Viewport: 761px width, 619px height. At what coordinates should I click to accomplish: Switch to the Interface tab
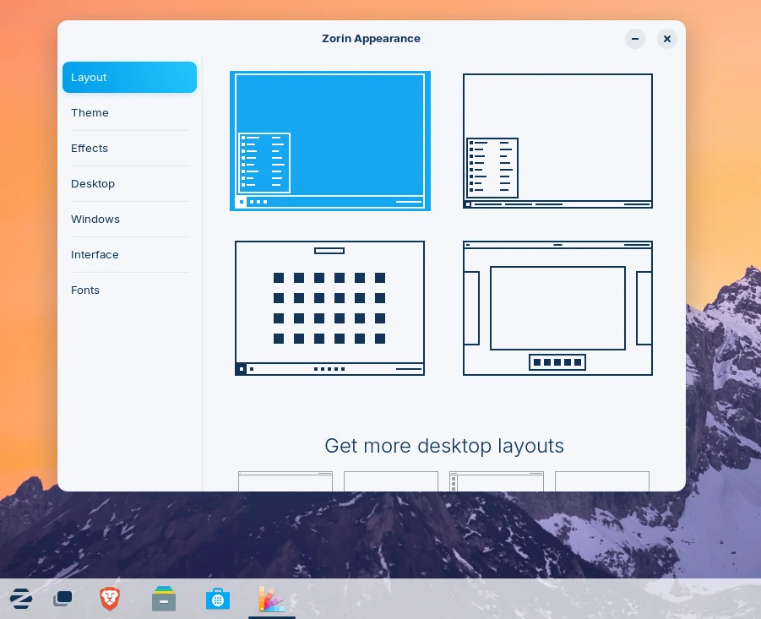(95, 254)
